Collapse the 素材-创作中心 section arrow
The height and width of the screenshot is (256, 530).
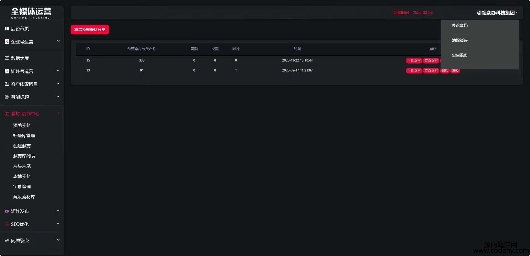click(x=58, y=113)
